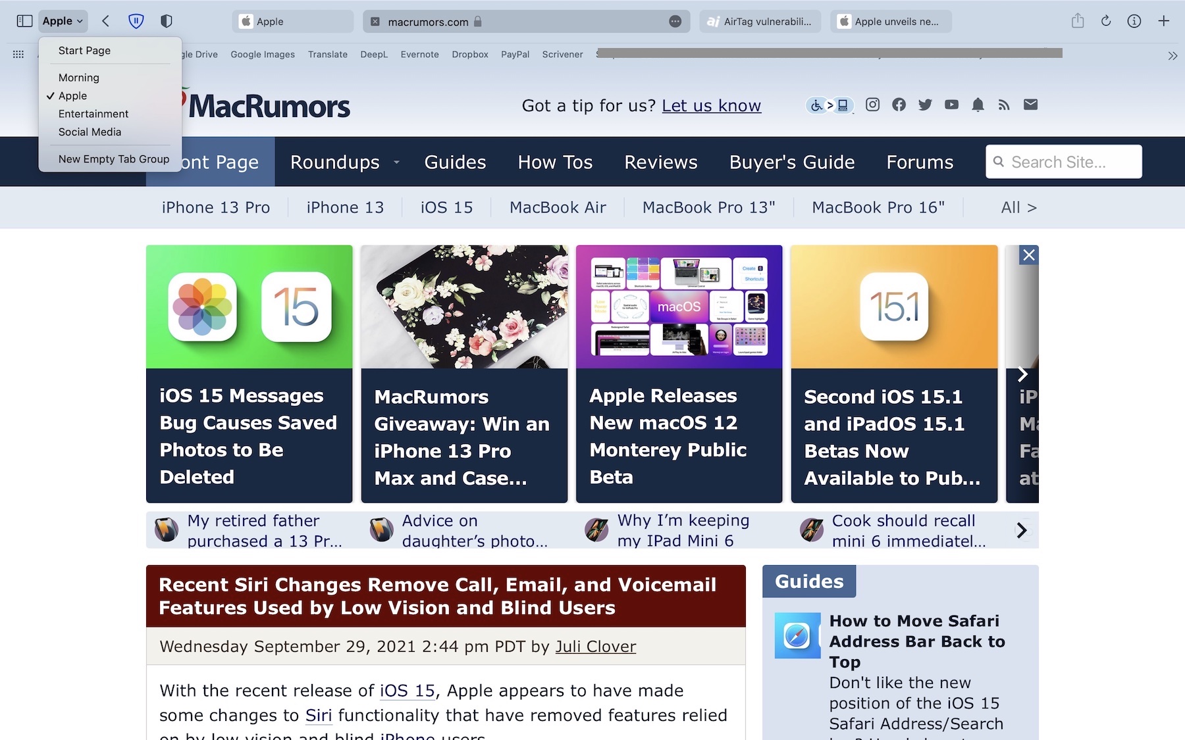Open the Recent Siri Changes article headline
This screenshot has width=1185, height=740.
438,596
